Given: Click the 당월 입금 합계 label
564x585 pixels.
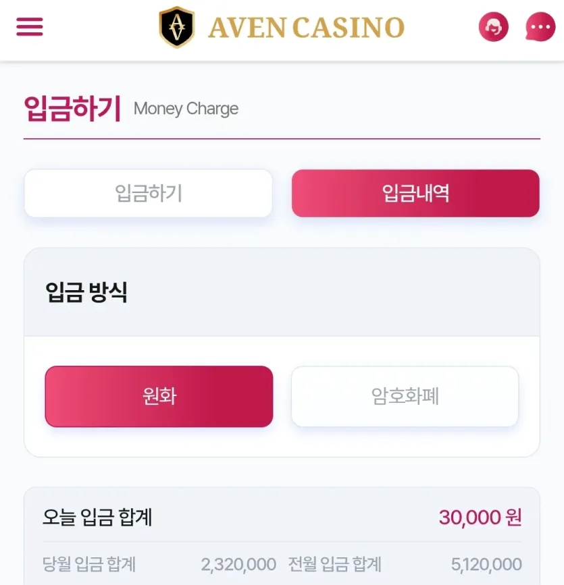Looking at the screenshot, I should (89, 564).
